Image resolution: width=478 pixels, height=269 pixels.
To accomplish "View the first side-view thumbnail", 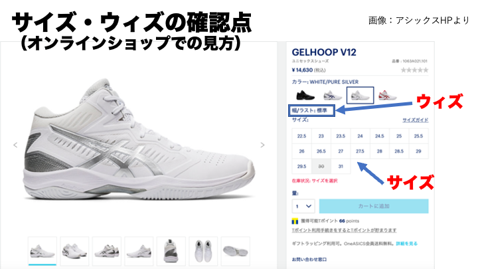I will pos(42,250).
